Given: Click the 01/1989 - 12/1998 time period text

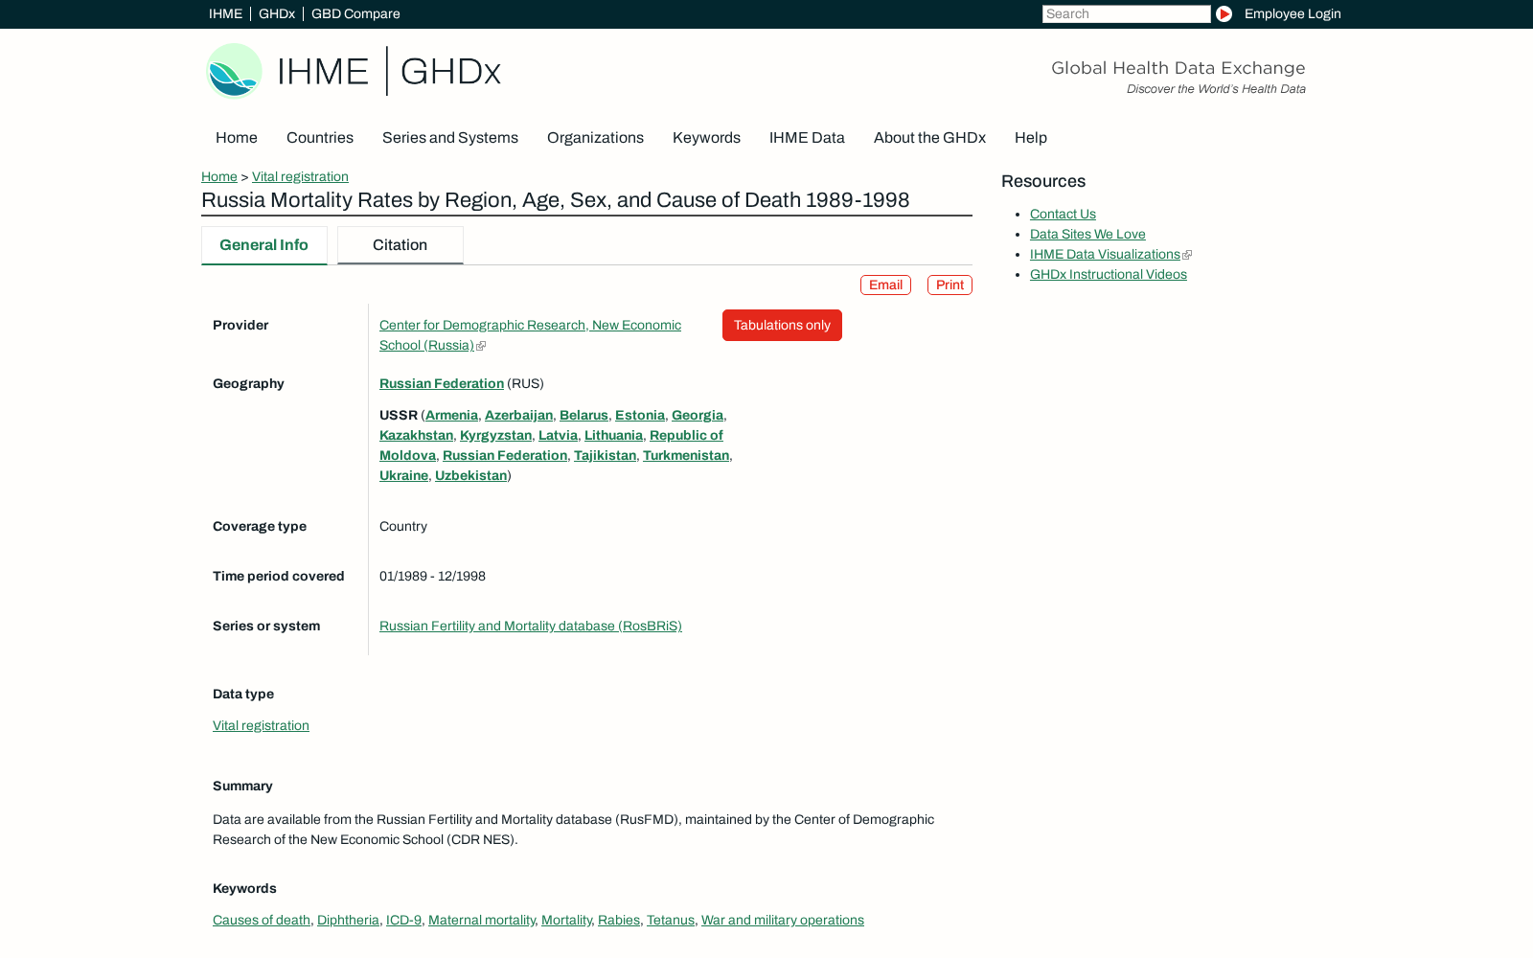Looking at the screenshot, I should (x=432, y=577).
